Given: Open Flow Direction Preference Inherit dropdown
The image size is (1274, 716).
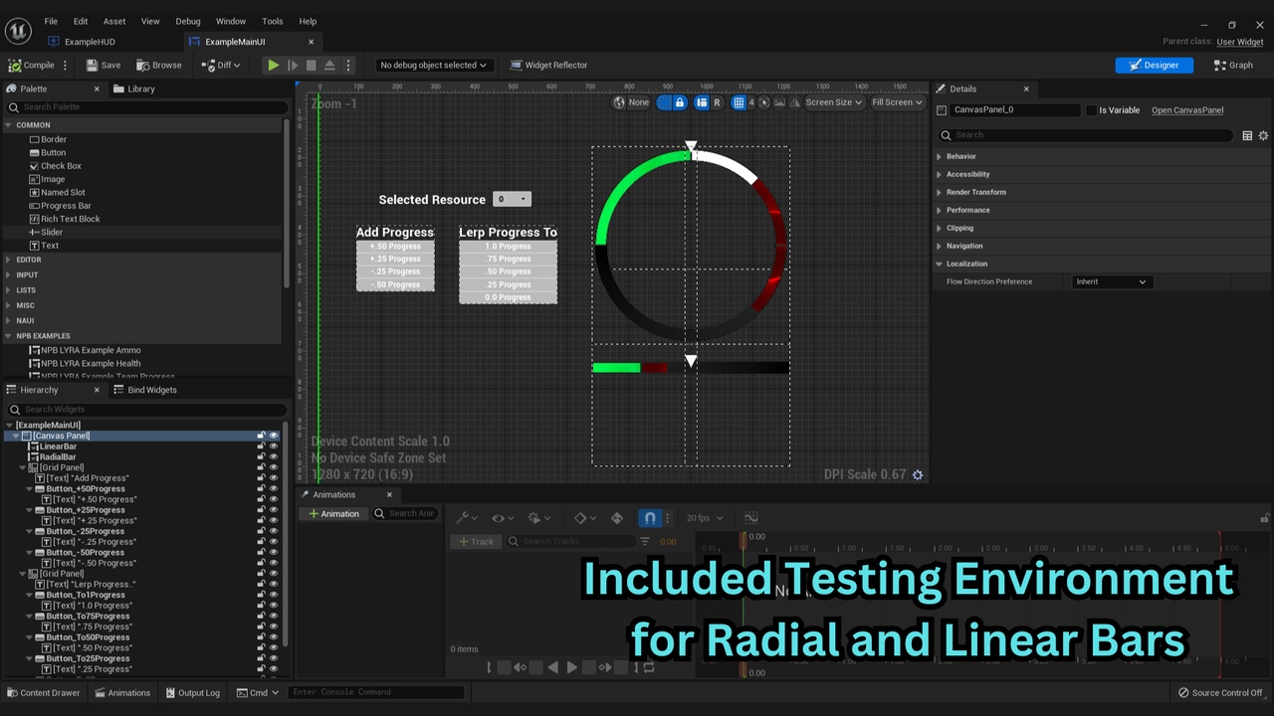Looking at the screenshot, I should click(1111, 281).
